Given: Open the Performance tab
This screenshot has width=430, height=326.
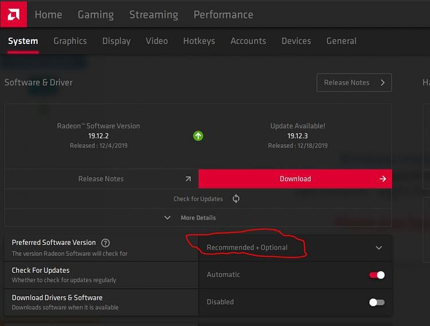Looking at the screenshot, I should click(x=223, y=14).
